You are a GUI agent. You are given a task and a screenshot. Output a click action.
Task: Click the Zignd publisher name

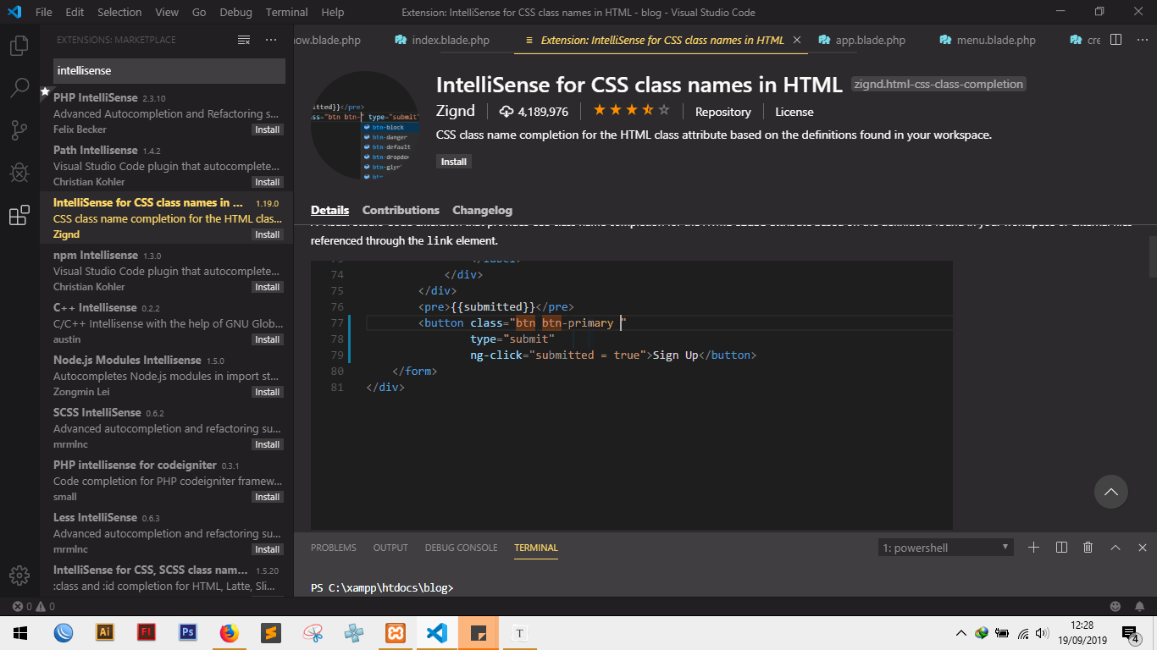pyautogui.click(x=455, y=111)
